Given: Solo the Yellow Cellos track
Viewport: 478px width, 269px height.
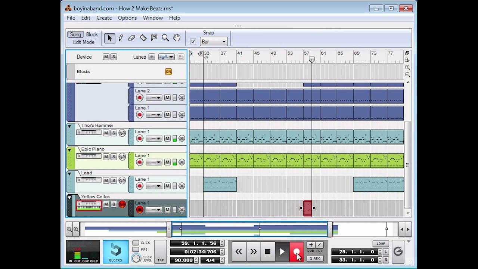Looking at the screenshot, I should 114,204.
